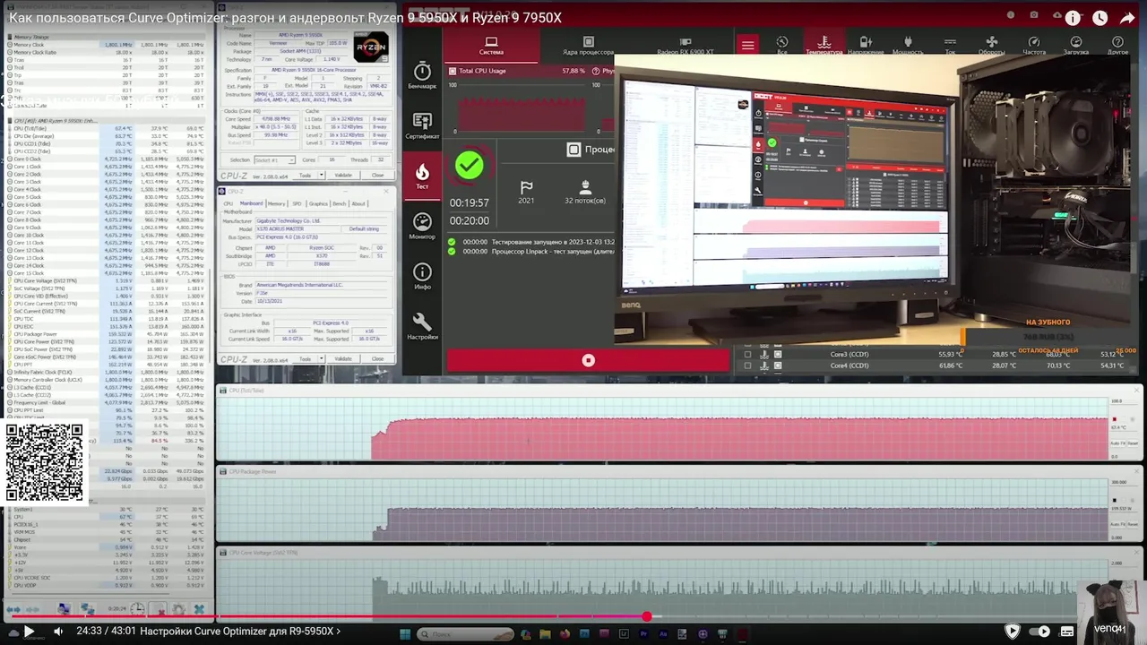
Task: Share the video using arrow icon
Action: [1127, 18]
